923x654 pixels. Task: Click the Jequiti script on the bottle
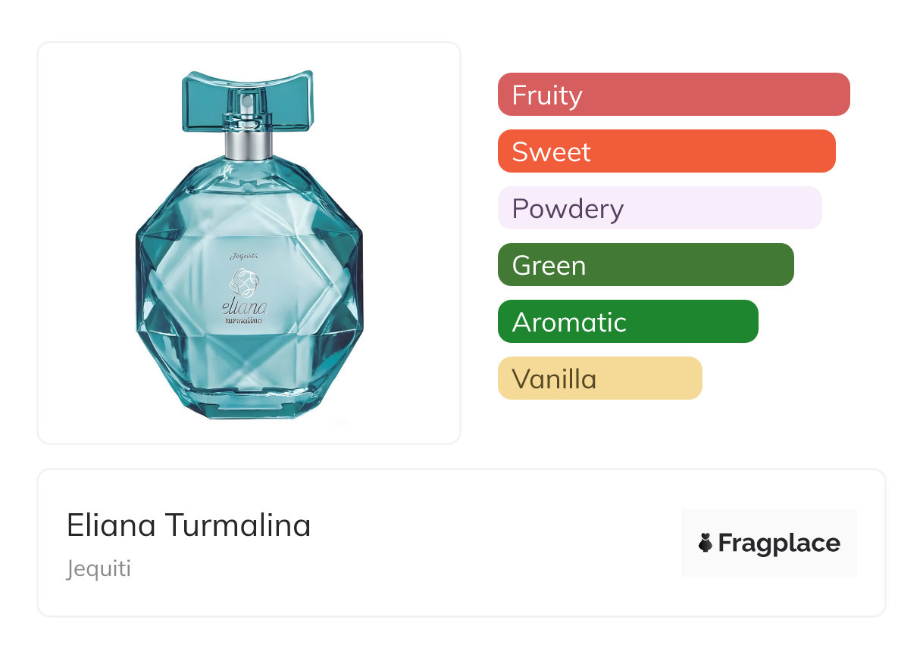[x=244, y=256]
